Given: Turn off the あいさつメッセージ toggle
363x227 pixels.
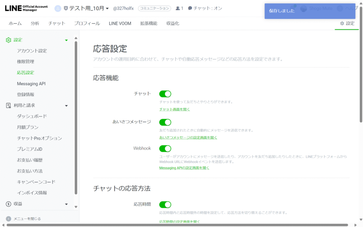Looking at the screenshot, I should pyautogui.click(x=165, y=122).
